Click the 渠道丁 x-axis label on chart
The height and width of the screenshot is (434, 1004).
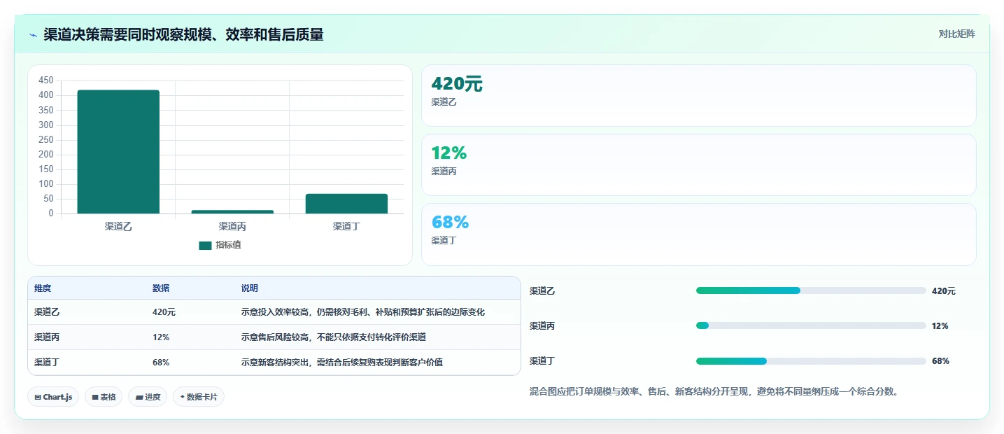[346, 226]
